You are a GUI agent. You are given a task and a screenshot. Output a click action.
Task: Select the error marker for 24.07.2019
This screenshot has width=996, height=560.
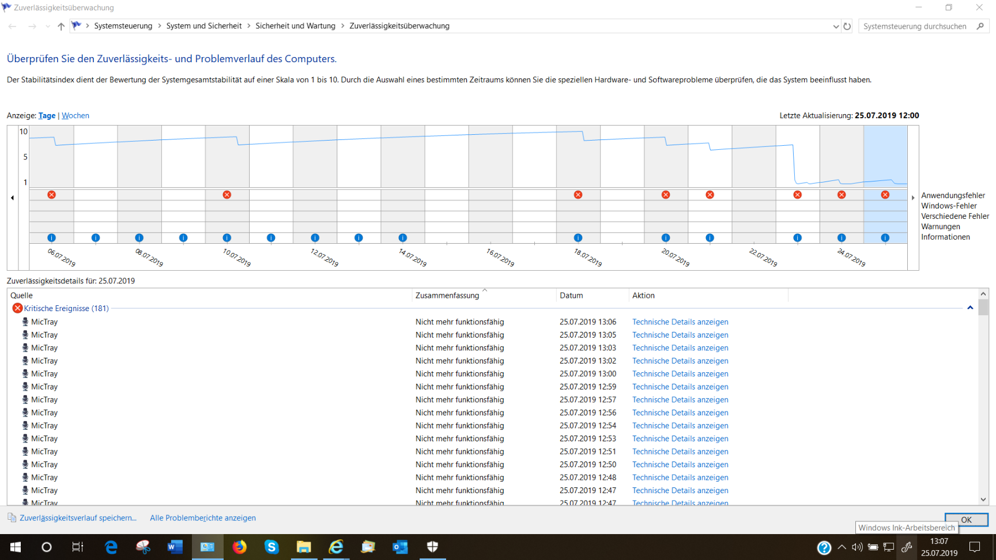[842, 195]
